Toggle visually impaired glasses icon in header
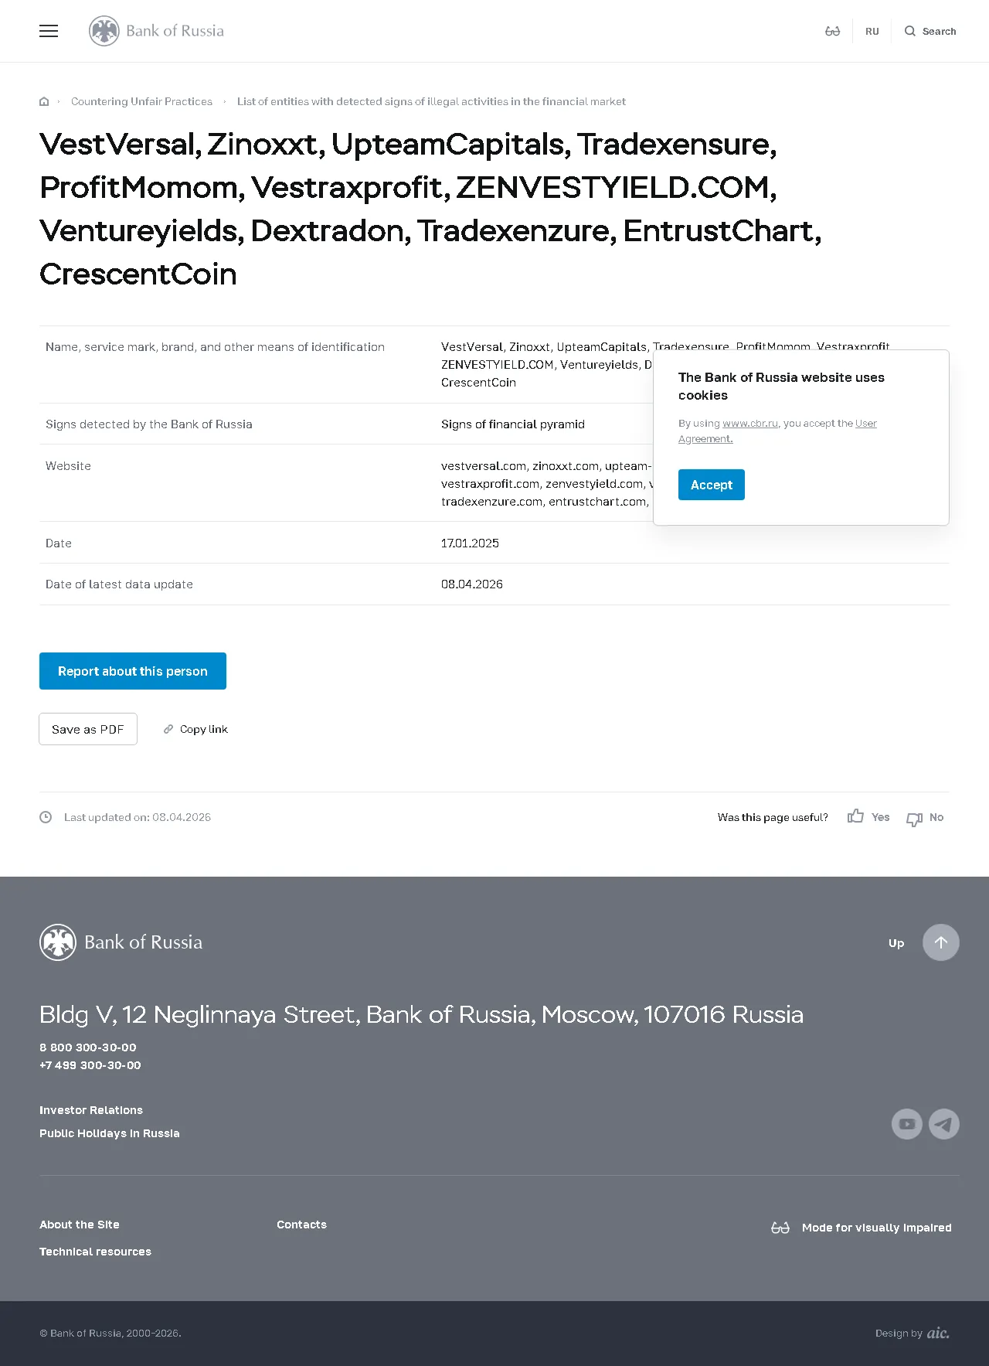Screen dimensions: 989x1366 [x=832, y=31]
